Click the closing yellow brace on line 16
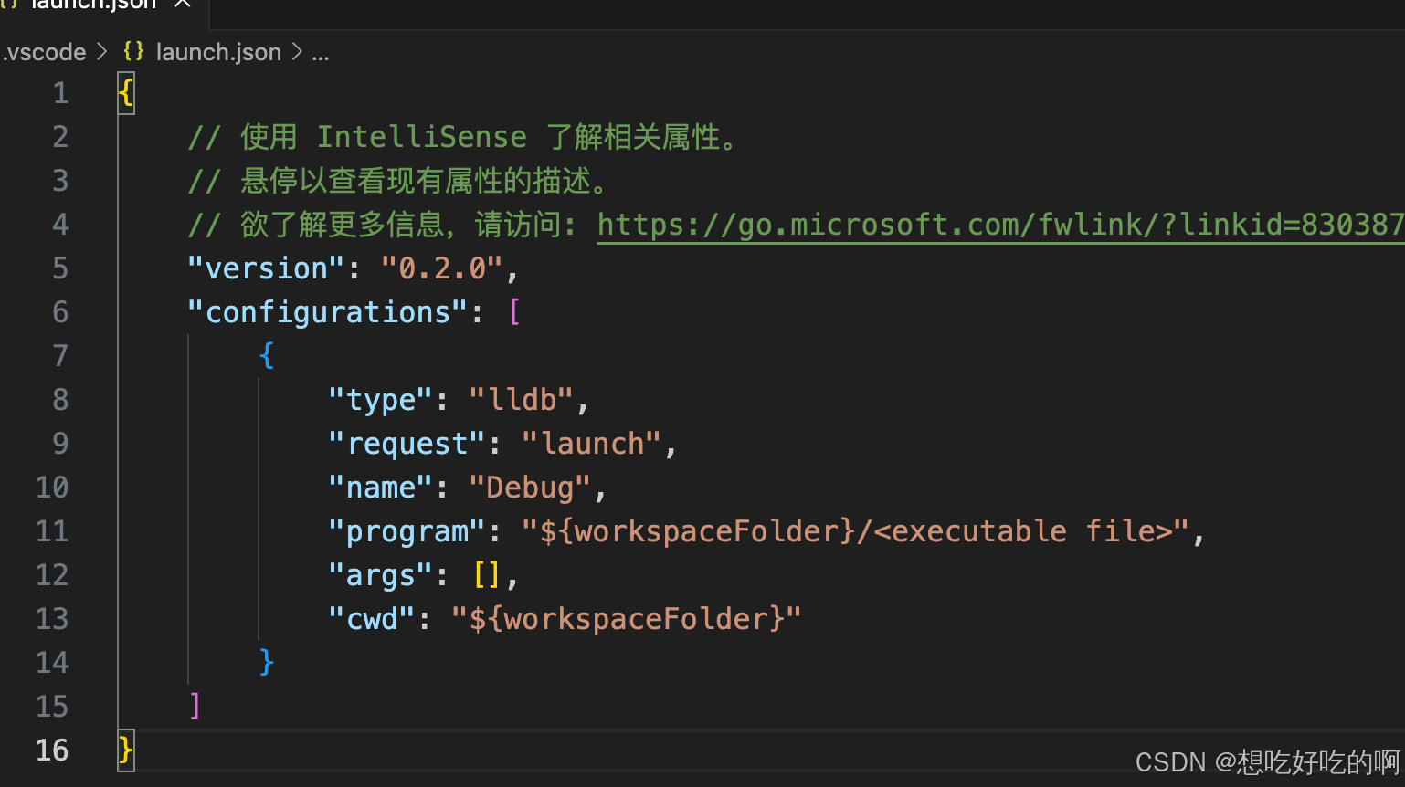 [x=126, y=750]
